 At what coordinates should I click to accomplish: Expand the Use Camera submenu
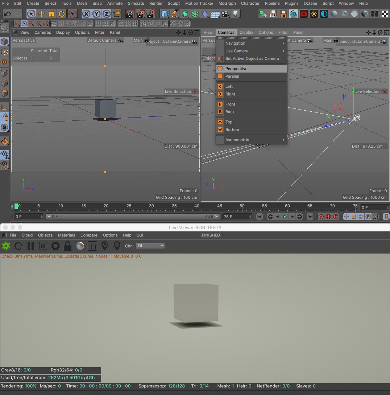tap(252, 51)
